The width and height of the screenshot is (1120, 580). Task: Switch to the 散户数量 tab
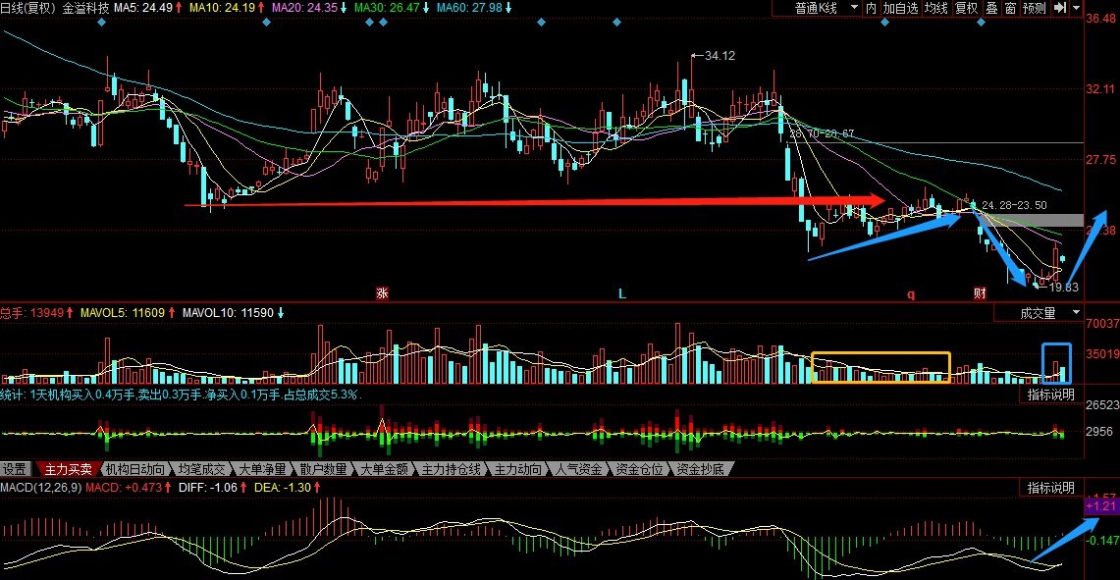click(x=324, y=469)
